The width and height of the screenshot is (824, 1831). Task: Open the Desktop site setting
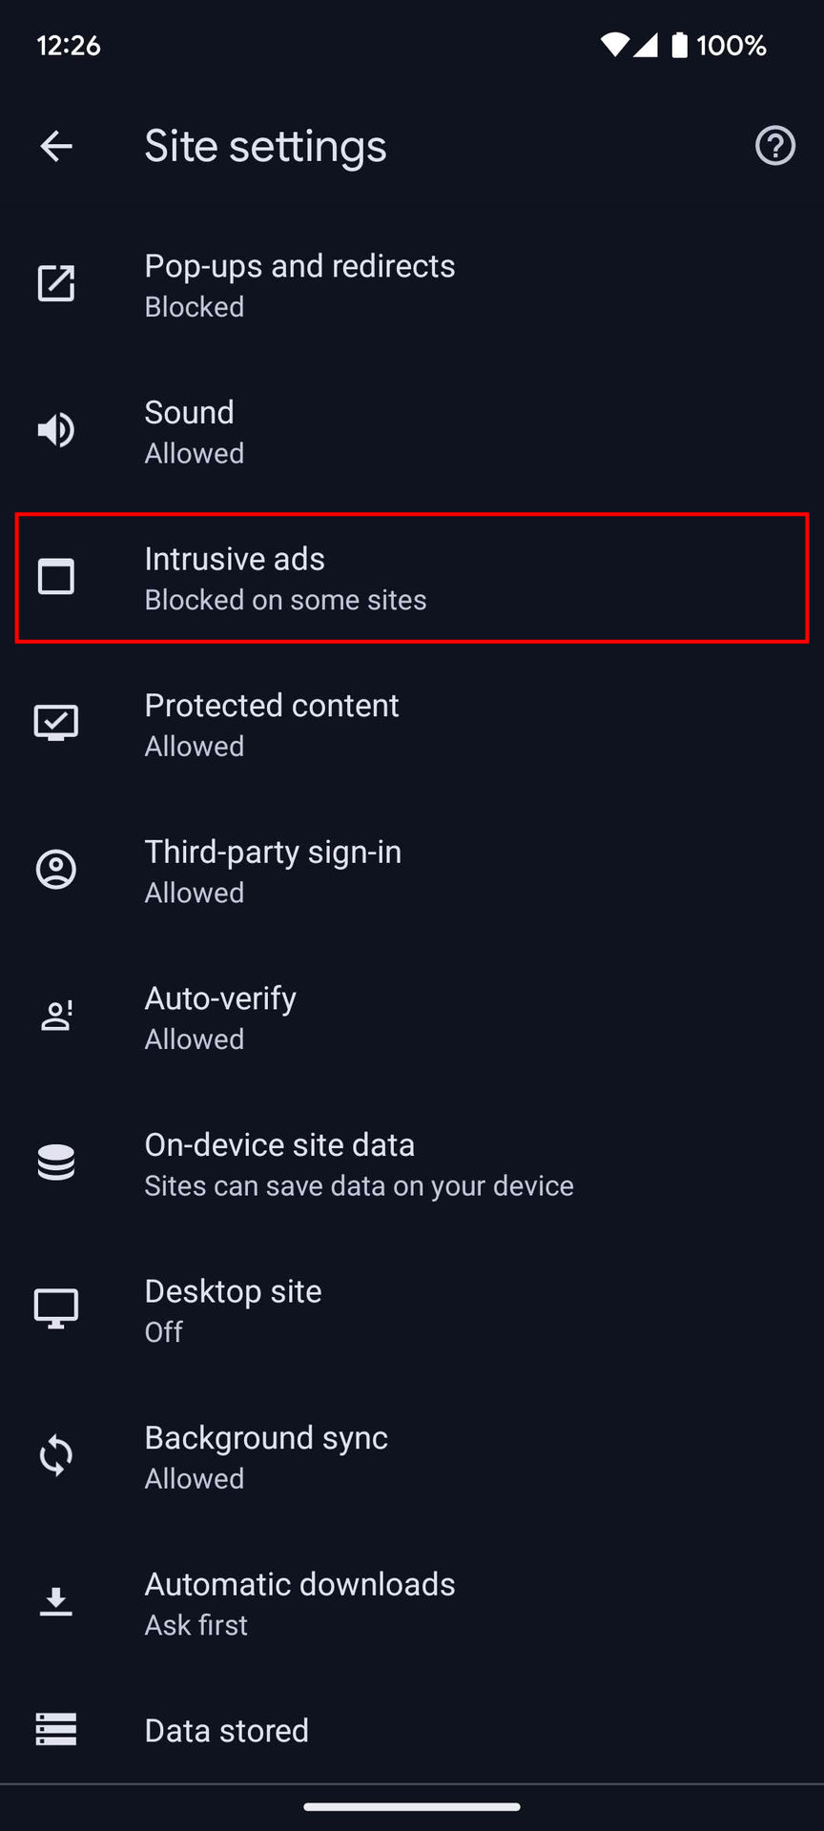233,1310
